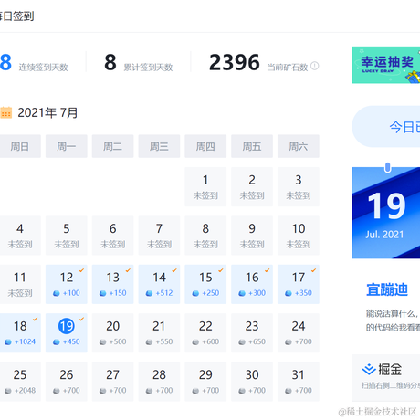Click the ore icon beside +350 on day 17
Image resolution: width=420 pixels, height=420 pixels.
click(289, 293)
